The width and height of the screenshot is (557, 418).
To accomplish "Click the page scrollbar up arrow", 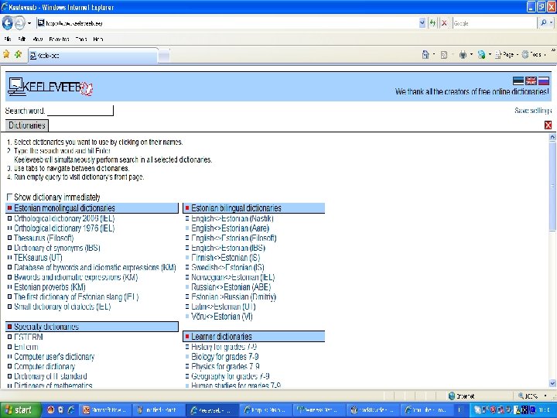I will pos(552,137).
